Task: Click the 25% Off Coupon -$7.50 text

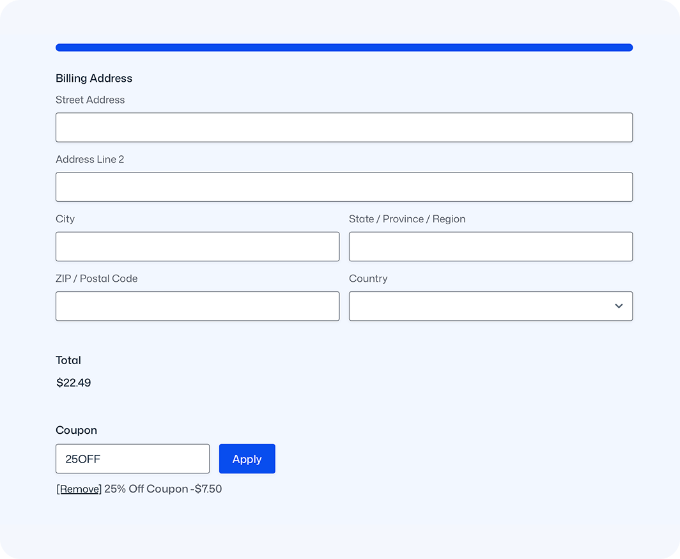Action: 163,489
